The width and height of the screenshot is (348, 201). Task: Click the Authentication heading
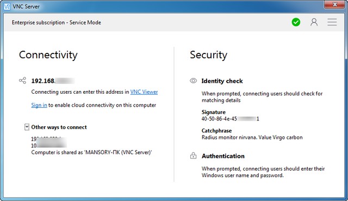pyautogui.click(x=223, y=156)
